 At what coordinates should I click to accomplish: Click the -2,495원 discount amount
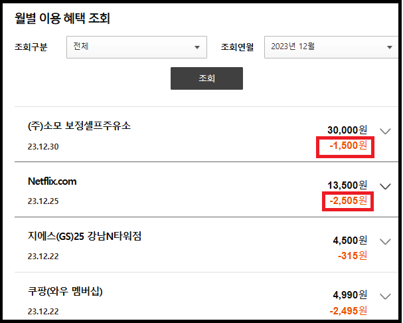[348, 311]
